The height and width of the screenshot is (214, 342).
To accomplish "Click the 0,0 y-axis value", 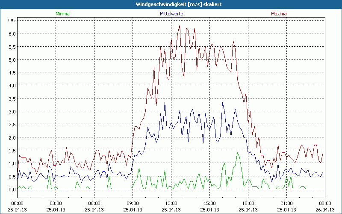I will pos(12,190).
